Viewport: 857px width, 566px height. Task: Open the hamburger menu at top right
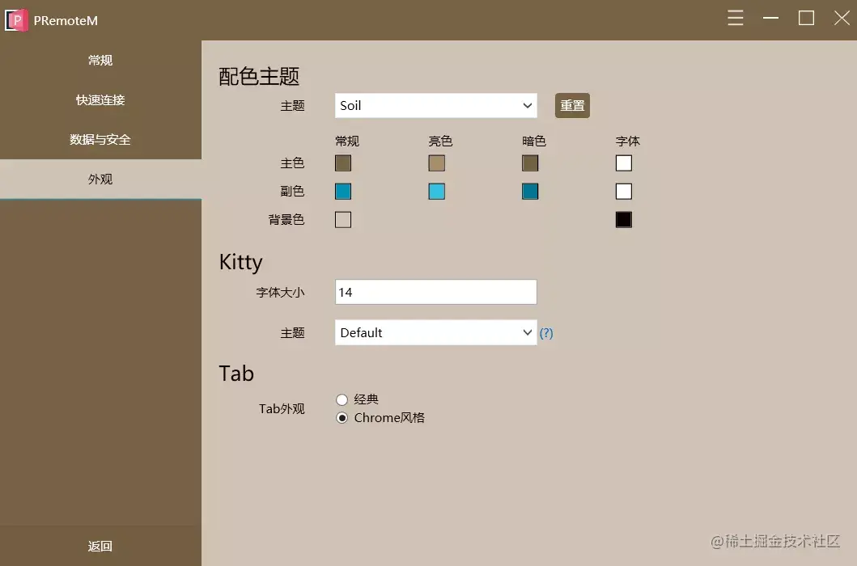coord(735,18)
